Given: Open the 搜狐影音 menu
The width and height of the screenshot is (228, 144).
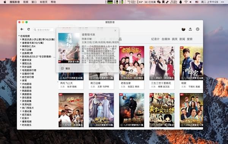Looking at the screenshot, I should point(15,2).
